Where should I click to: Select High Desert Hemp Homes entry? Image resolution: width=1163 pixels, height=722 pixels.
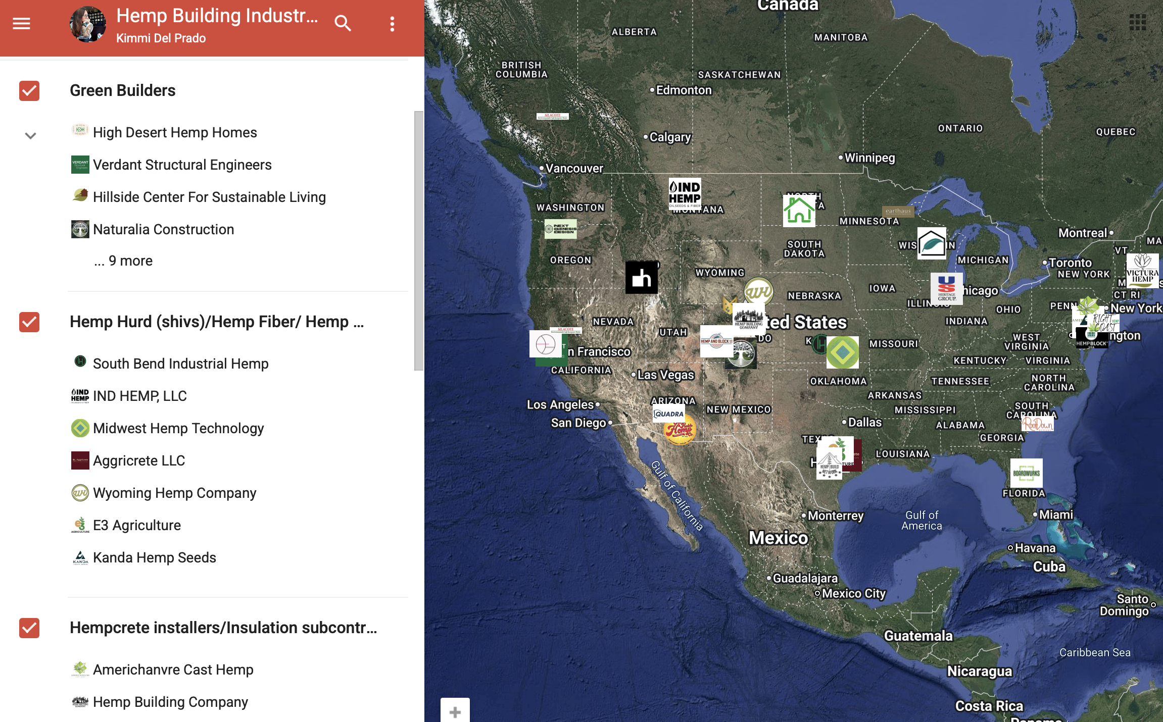coord(175,132)
